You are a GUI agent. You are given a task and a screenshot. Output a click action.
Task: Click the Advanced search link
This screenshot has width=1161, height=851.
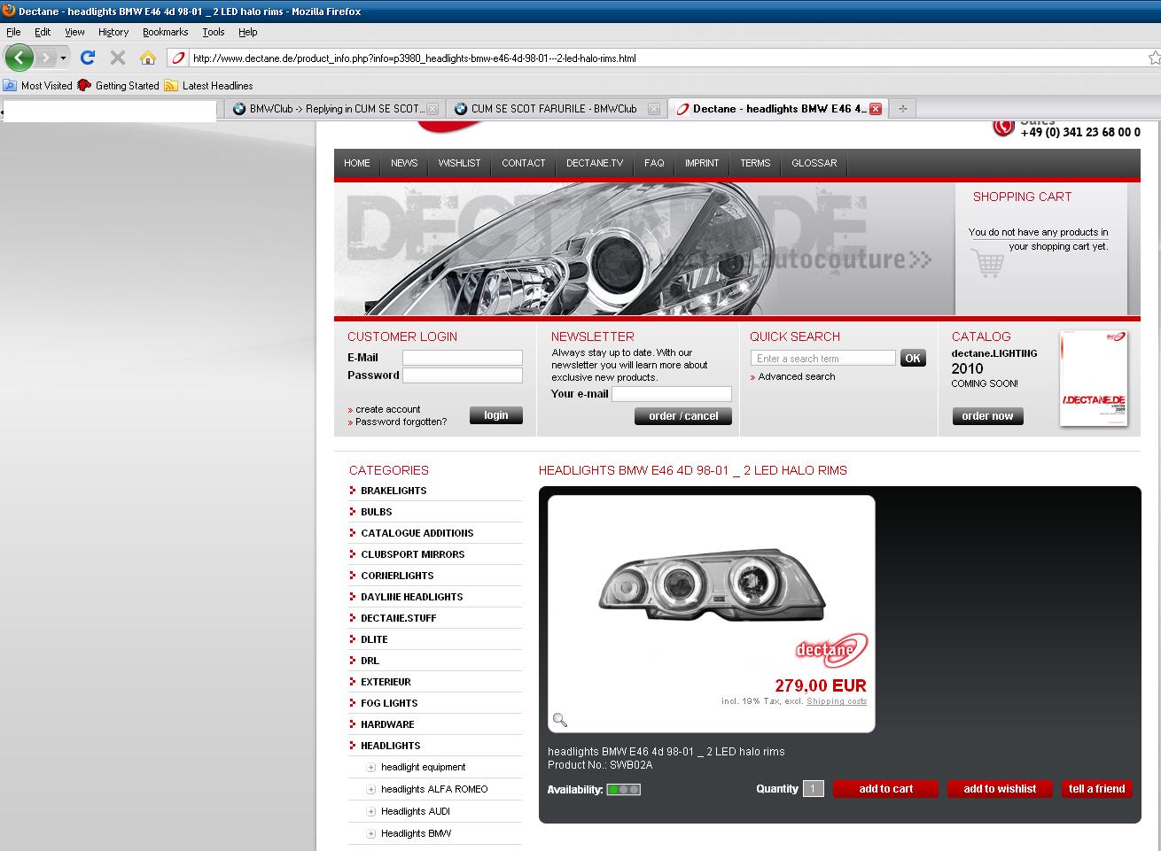pos(796,376)
